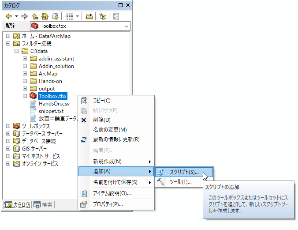298x230 pixels.
Task: Select the Hands-on folder
Action: (x=50, y=81)
